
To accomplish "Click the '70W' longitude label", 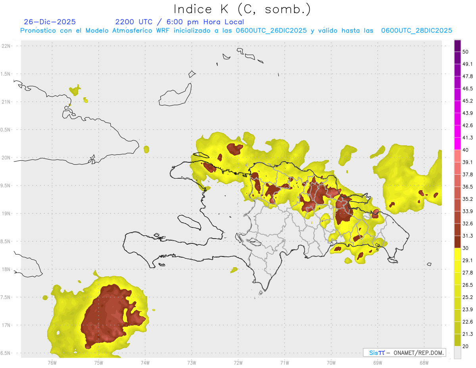I will click(331, 362).
